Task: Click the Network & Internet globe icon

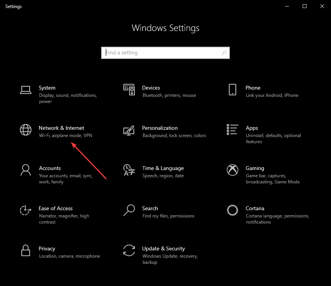Action: pos(26,130)
